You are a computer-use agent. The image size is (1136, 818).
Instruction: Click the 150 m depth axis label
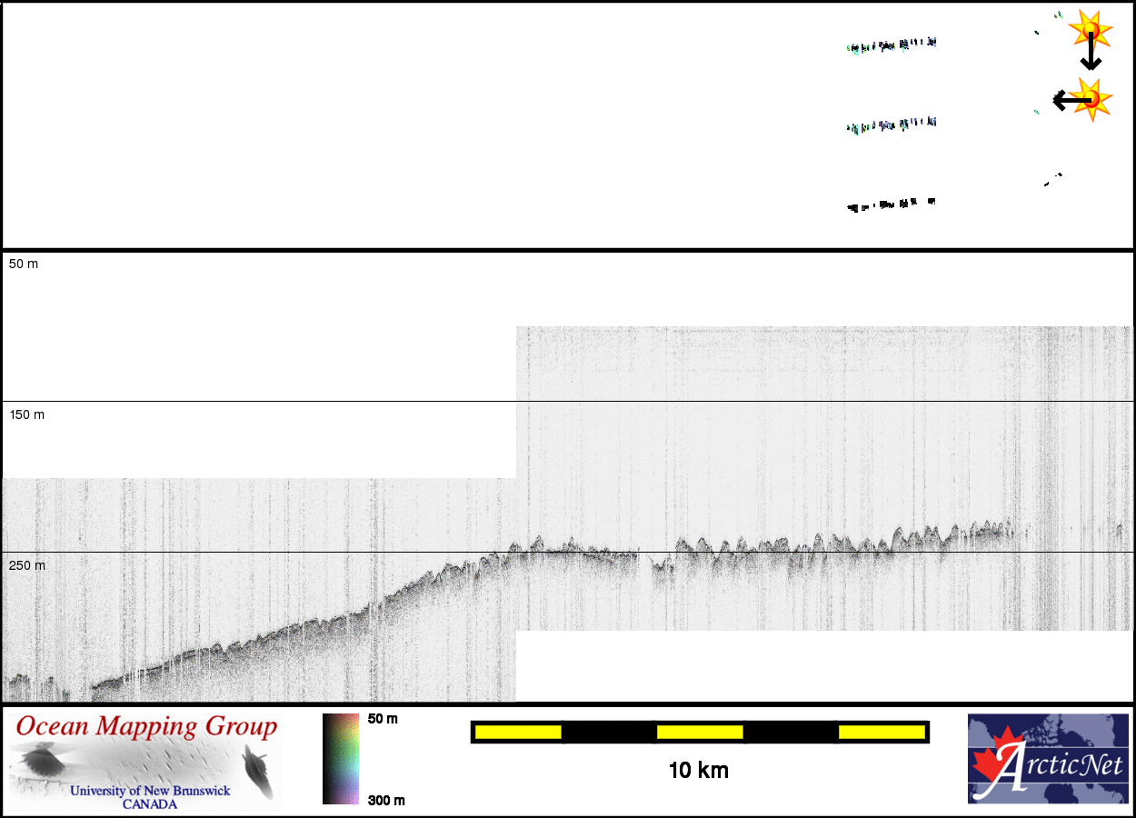[26, 414]
